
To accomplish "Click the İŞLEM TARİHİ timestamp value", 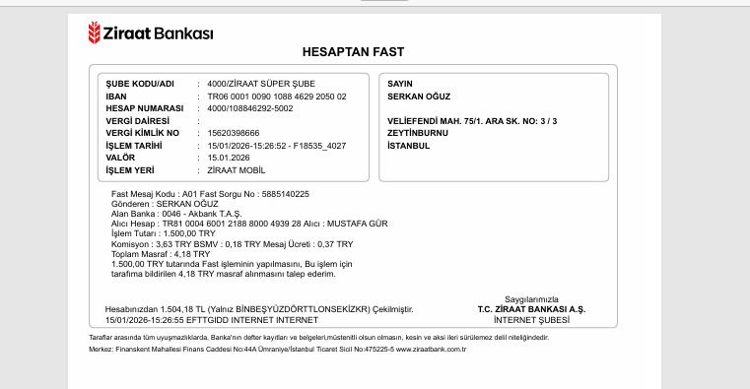I will click(277, 146).
